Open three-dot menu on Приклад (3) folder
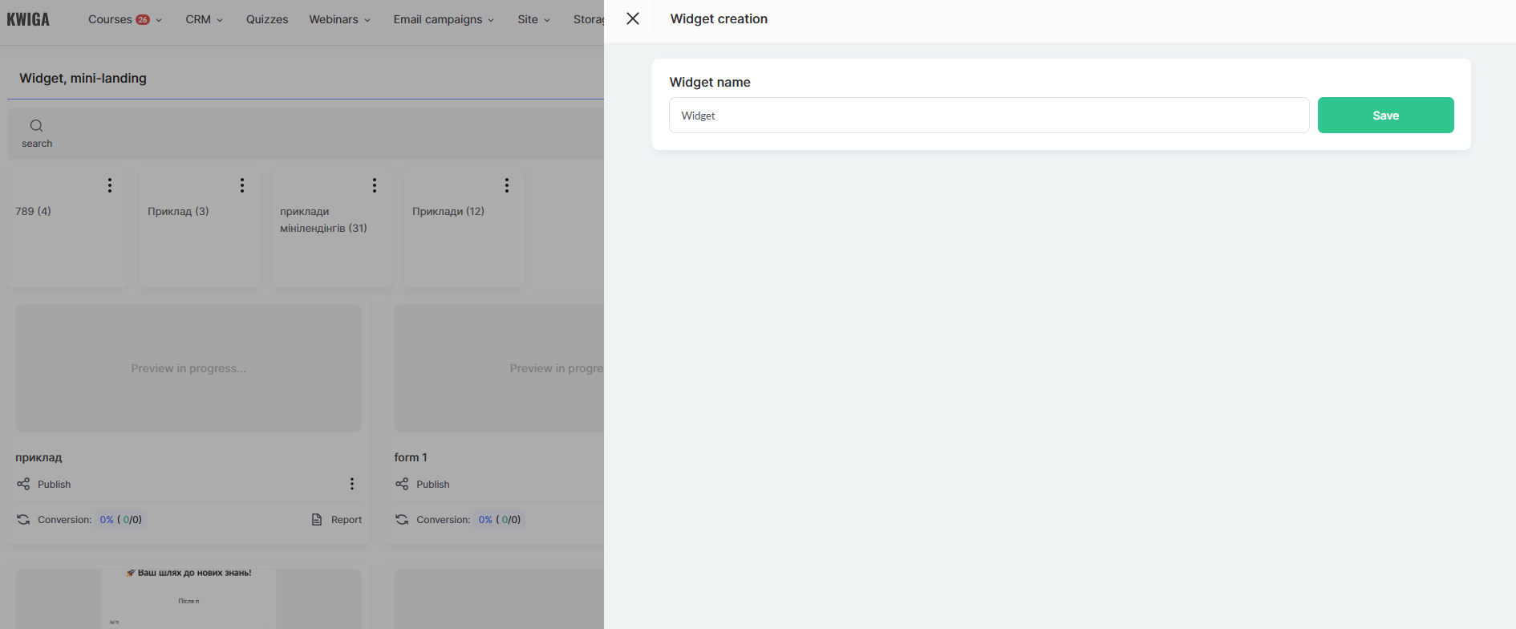 (242, 185)
